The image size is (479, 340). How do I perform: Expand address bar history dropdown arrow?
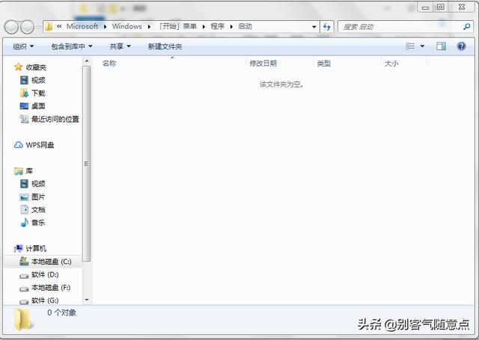pos(314,27)
